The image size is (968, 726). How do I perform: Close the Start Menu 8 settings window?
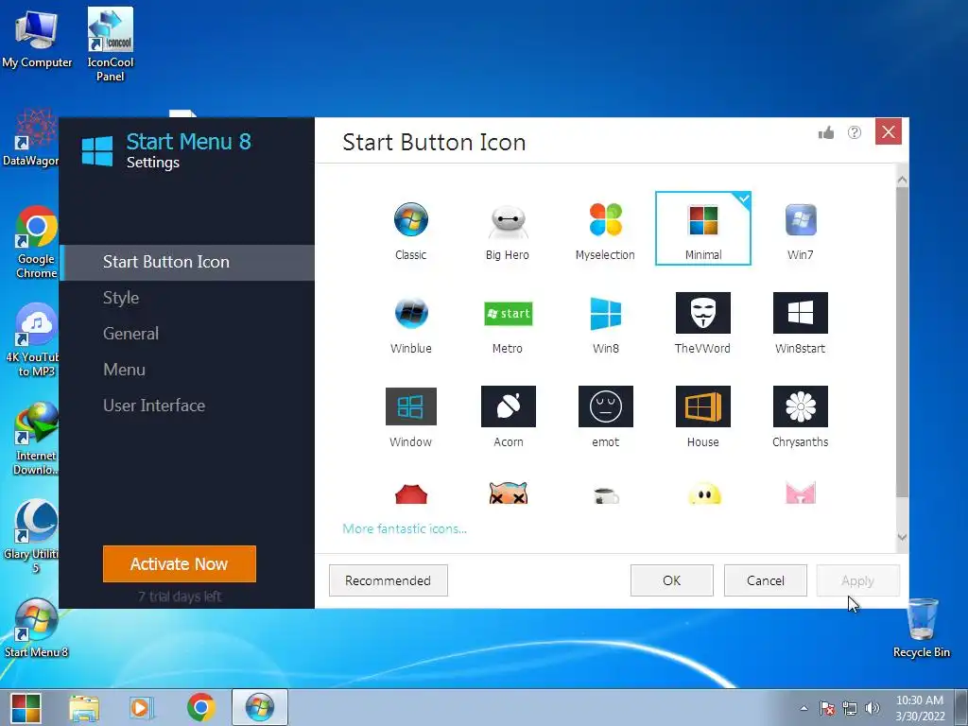pos(889,131)
